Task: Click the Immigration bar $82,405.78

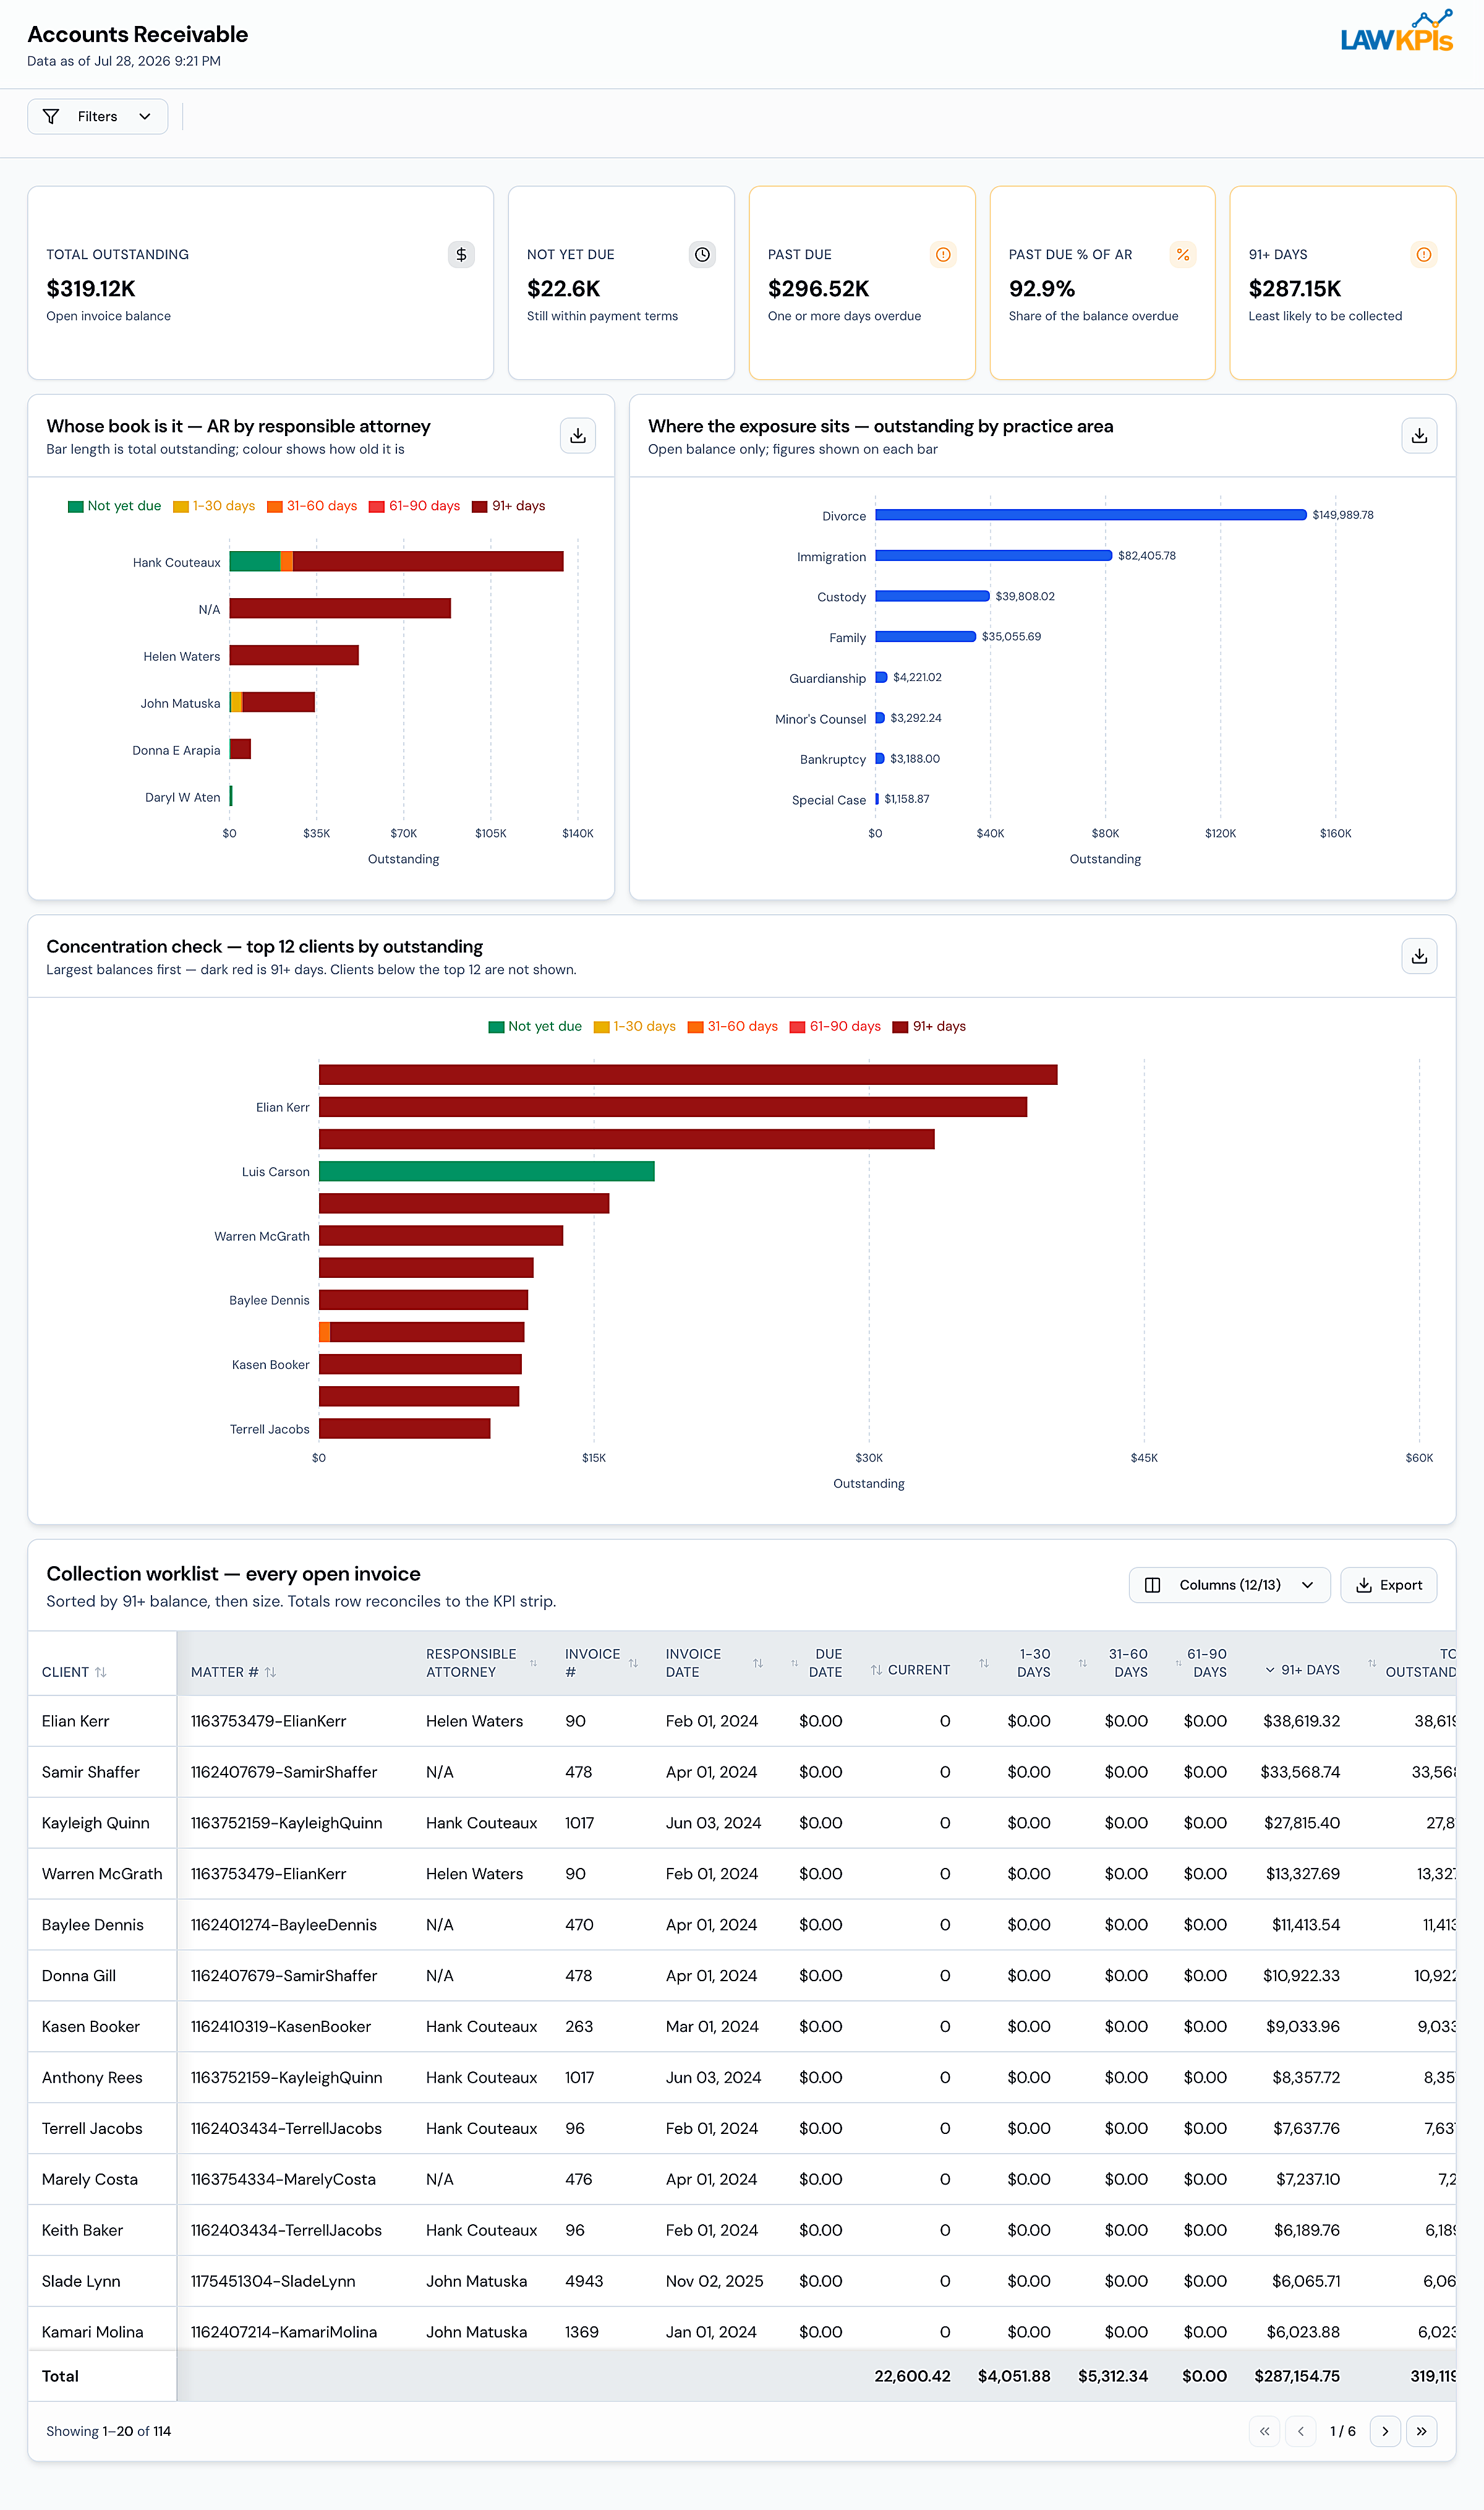Action: pyautogui.click(x=994, y=556)
